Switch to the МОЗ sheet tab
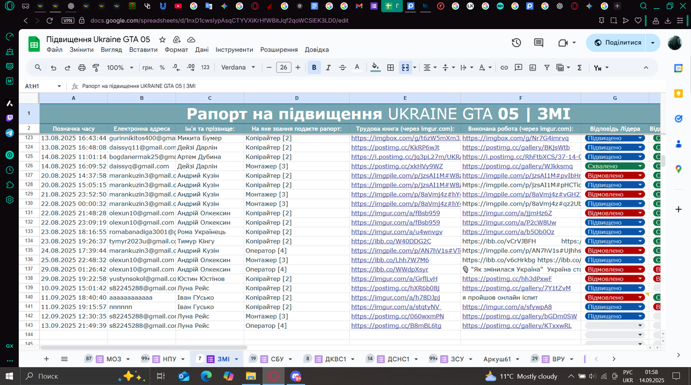Viewport: 691px width, 385px height. pos(113,359)
